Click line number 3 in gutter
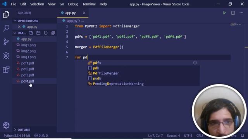248x139 pixels. [67, 37]
